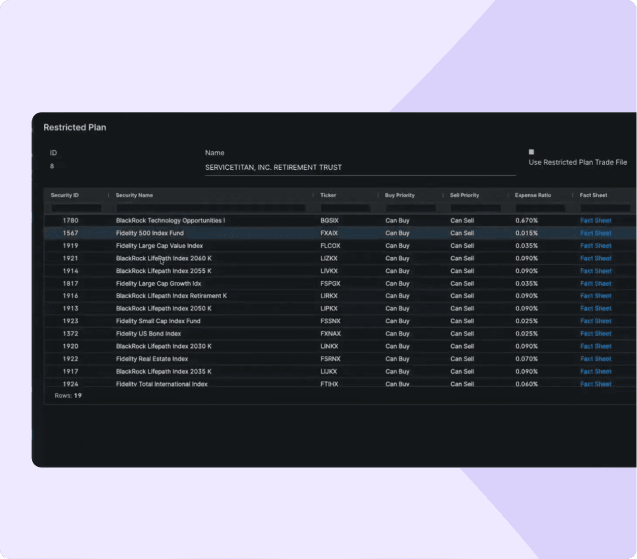Viewport: 637px width, 559px height.
Task: Sort by Ticker column header
Action: (x=328, y=195)
